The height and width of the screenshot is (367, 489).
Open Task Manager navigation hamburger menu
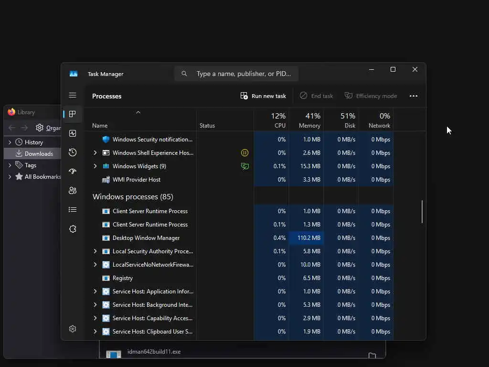73,95
